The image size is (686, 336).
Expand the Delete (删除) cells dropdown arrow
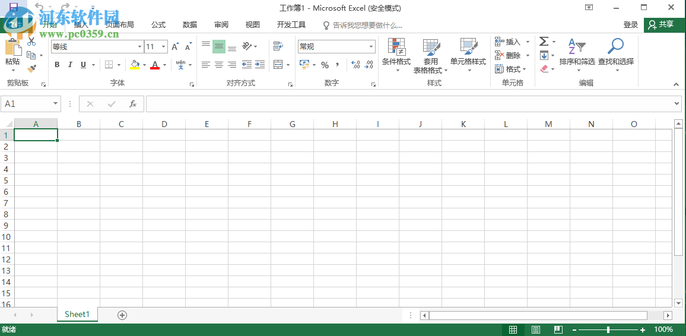tap(528, 56)
